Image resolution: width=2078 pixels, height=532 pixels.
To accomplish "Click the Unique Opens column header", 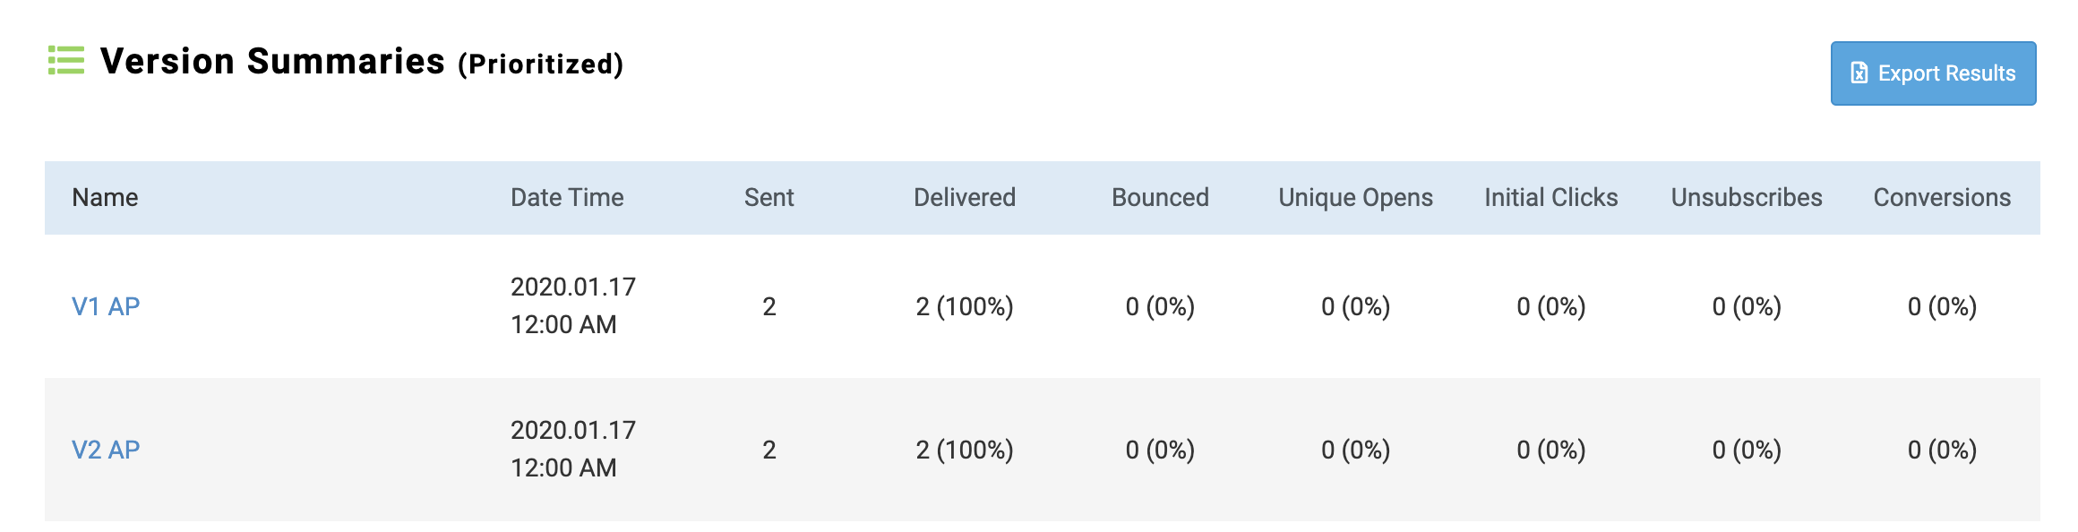I will [1355, 198].
